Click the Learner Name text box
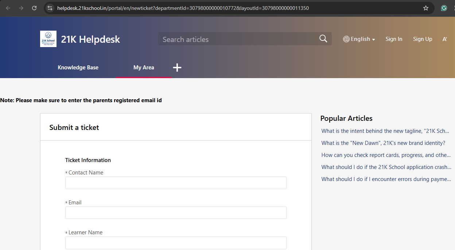Screen dimensions: 455x250 [x=176, y=243]
